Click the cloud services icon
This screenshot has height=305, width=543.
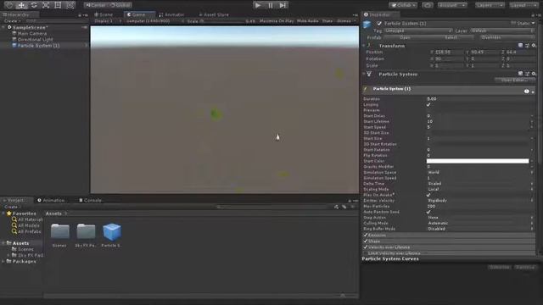[428, 5]
